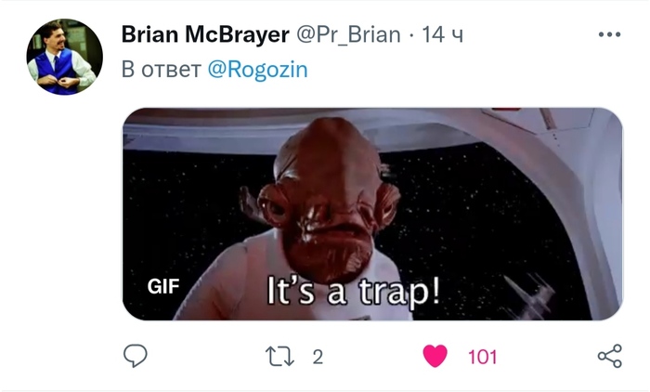Screen dimensions: 650x392
Task: Open the share icon for this tweet
Action: [610, 356]
